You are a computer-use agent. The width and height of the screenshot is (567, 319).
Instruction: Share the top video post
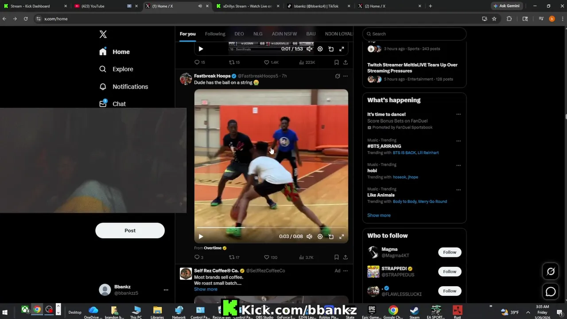(x=346, y=62)
